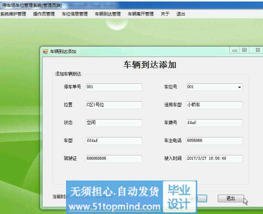Minimize the 车辆到达添加 window
The width and height of the screenshot is (263, 214).
(235, 50)
